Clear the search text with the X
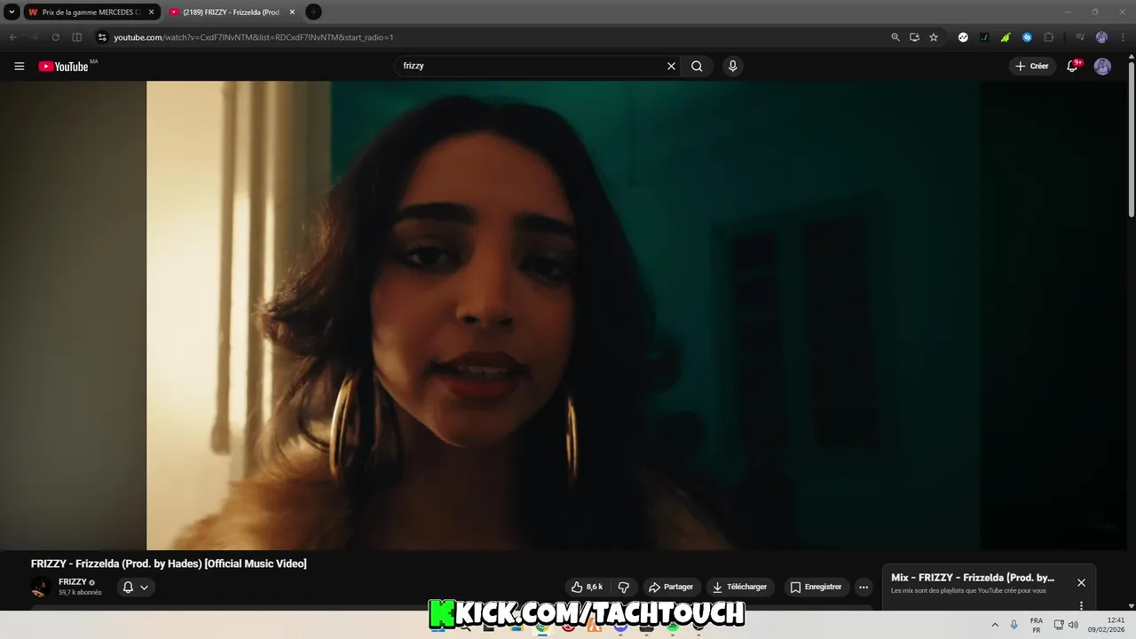 (x=671, y=66)
